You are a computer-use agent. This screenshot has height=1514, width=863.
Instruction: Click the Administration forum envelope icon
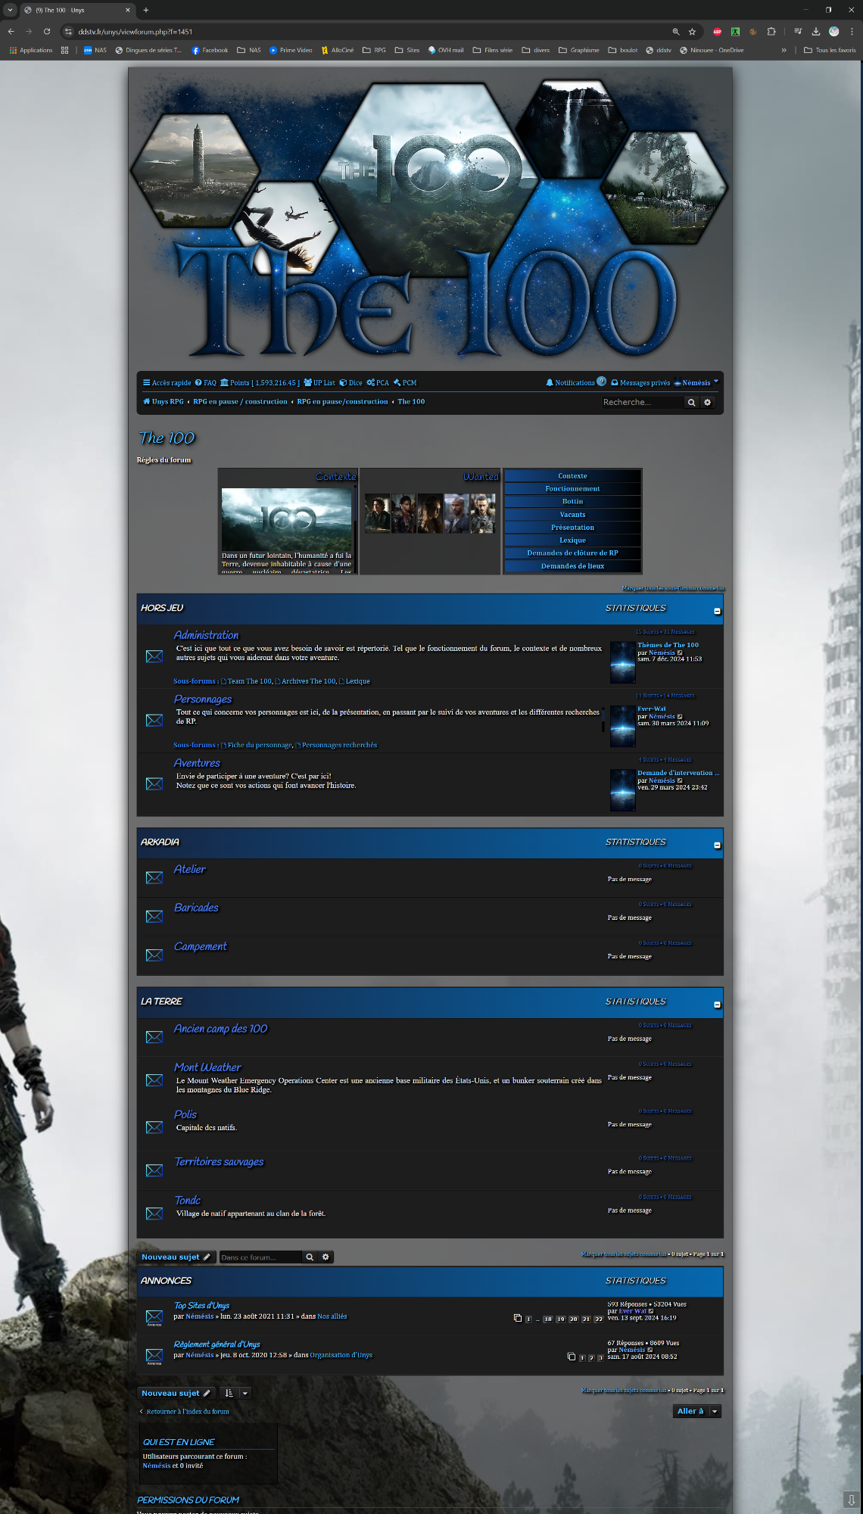[x=154, y=656]
